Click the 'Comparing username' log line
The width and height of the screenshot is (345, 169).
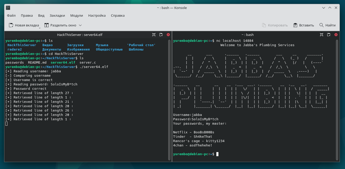[28, 76]
